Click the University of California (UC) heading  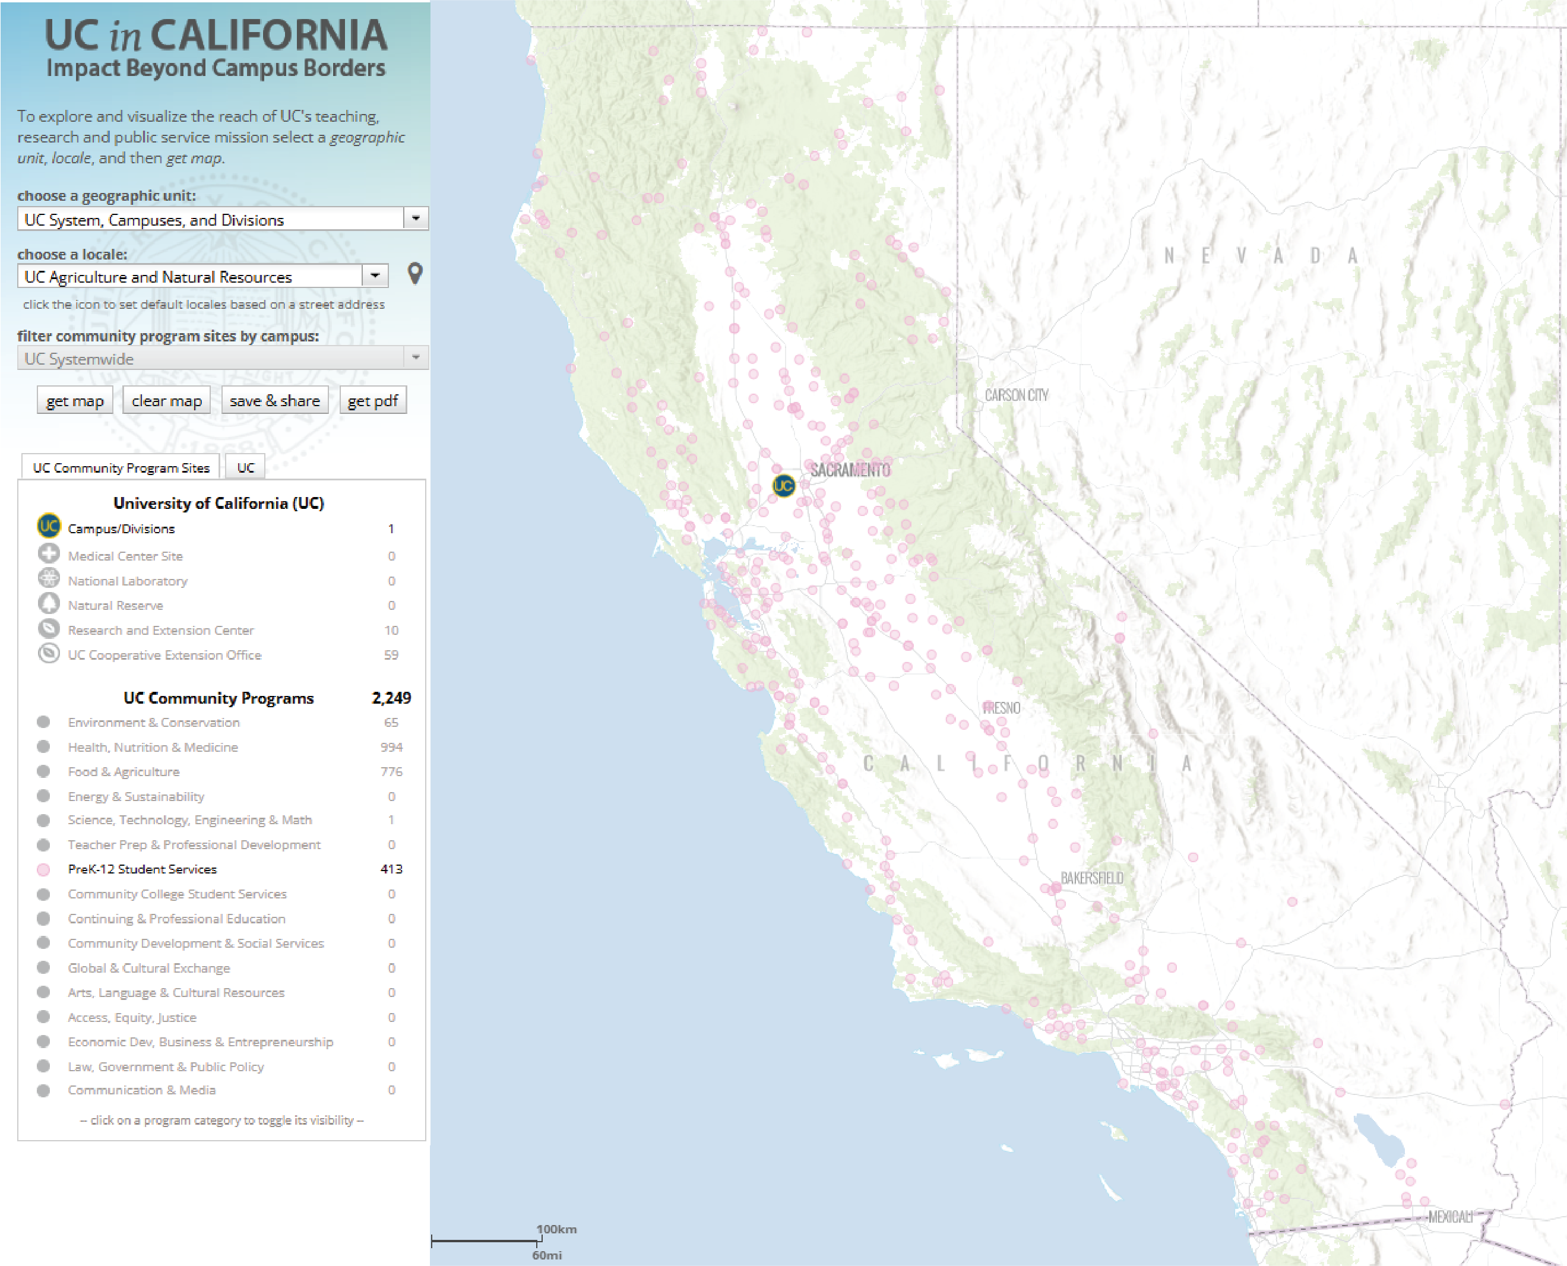tap(219, 503)
